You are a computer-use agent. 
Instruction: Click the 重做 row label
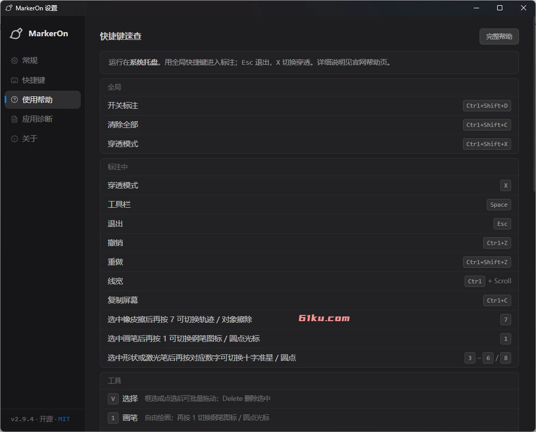click(115, 262)
